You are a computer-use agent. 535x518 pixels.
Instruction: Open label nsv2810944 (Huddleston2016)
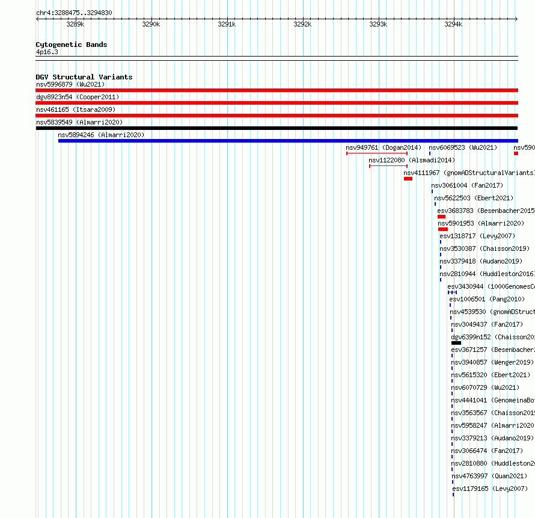coord(488,274)
